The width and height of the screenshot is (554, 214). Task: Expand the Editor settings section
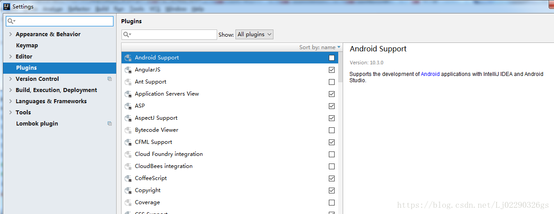pyautogui.click(x=10, y=57)
